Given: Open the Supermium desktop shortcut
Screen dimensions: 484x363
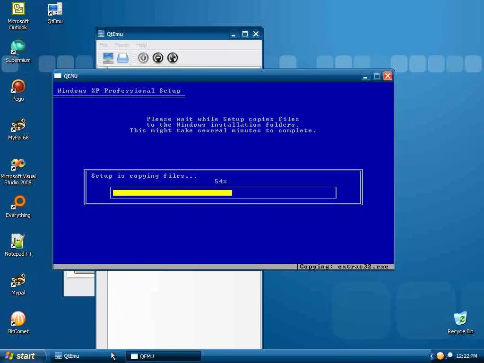Looking at the screenshot, I should (18, 51).
